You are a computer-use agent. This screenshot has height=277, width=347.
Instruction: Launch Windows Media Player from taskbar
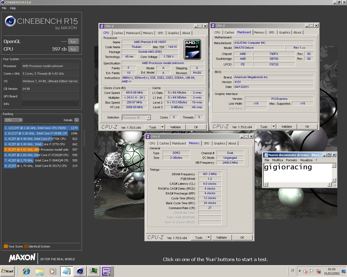click(x=53, y=271)
